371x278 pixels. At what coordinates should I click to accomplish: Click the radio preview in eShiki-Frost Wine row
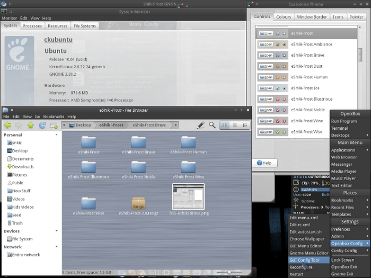pyautogui.click(x=285, y=121)
